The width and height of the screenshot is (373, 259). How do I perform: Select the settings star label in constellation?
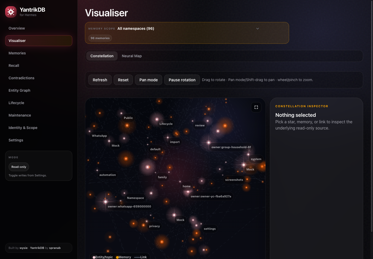(210, 229)
